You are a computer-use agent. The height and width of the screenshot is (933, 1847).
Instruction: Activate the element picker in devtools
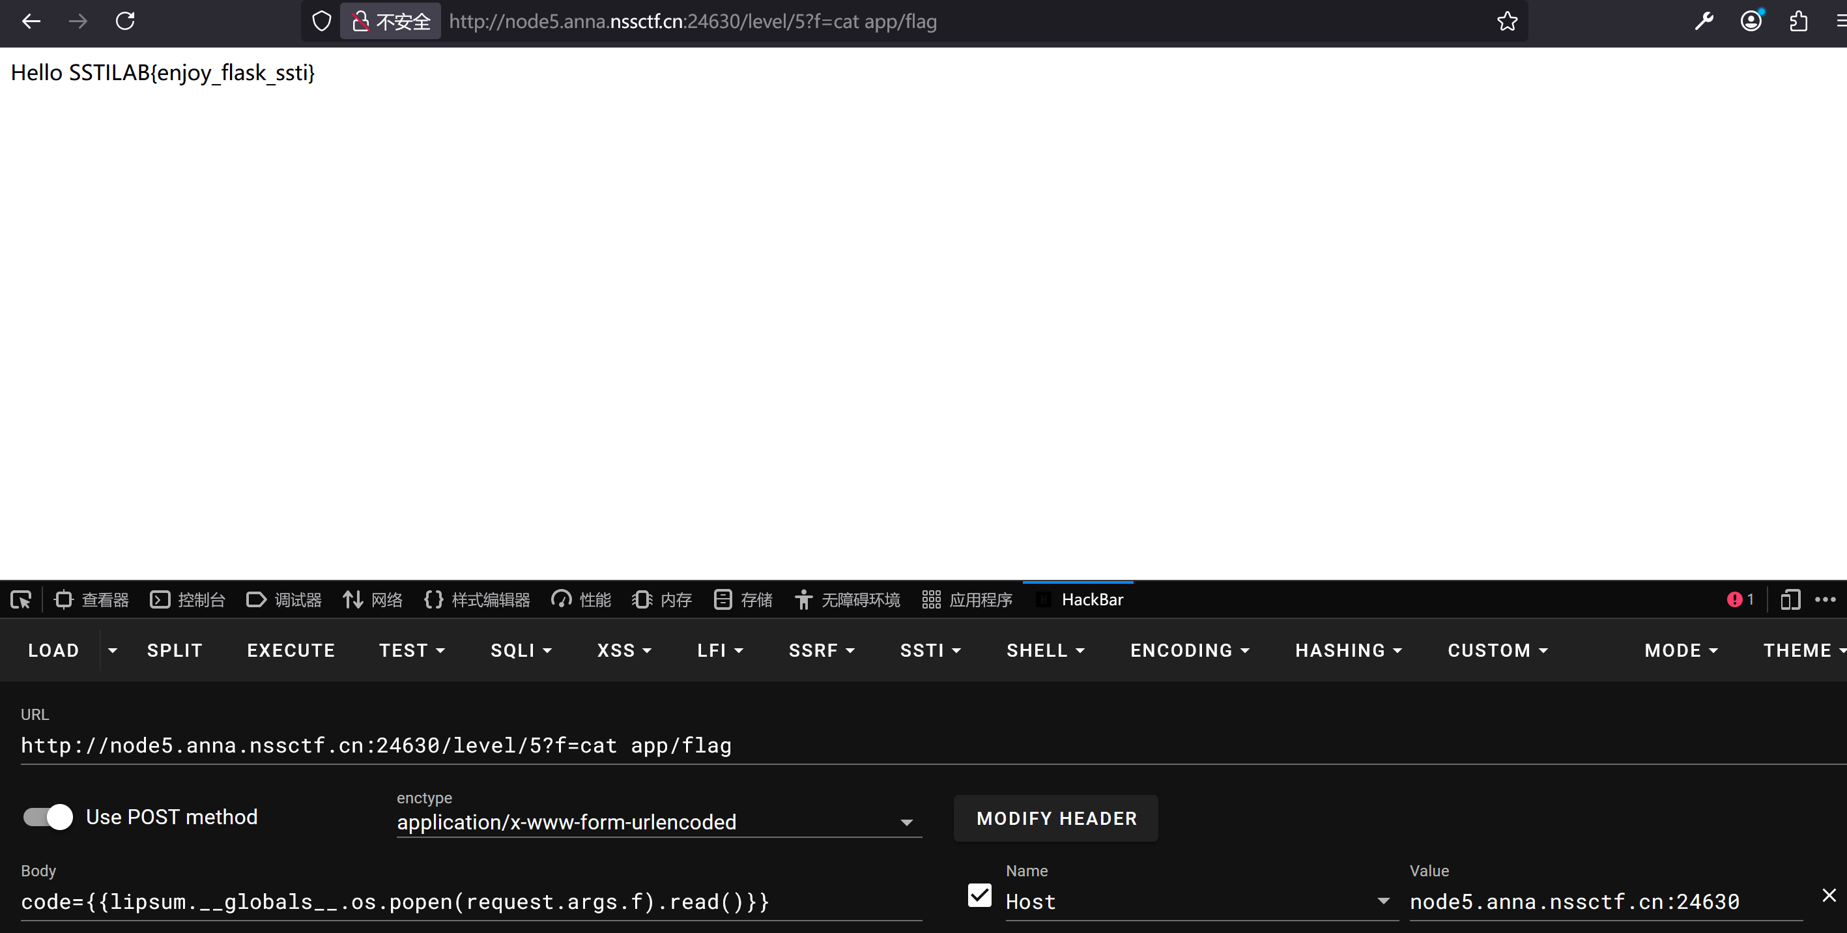point(21,599)
